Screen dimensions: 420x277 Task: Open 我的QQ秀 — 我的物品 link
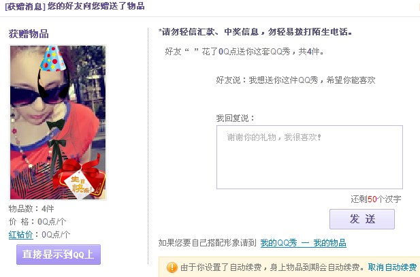point(303,243)
